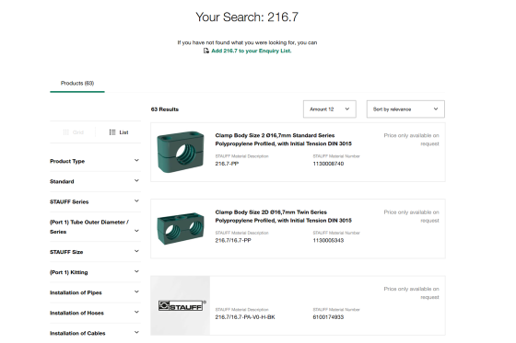
Task: Open the Amount 12 dropdown
Action: 330,109
